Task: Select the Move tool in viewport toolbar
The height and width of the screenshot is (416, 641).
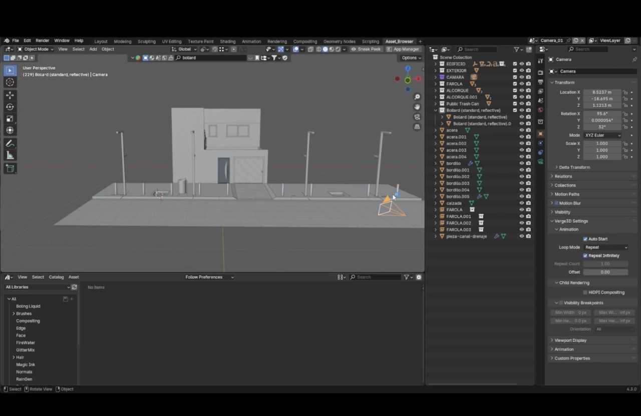Action: (x=10, y=95)
